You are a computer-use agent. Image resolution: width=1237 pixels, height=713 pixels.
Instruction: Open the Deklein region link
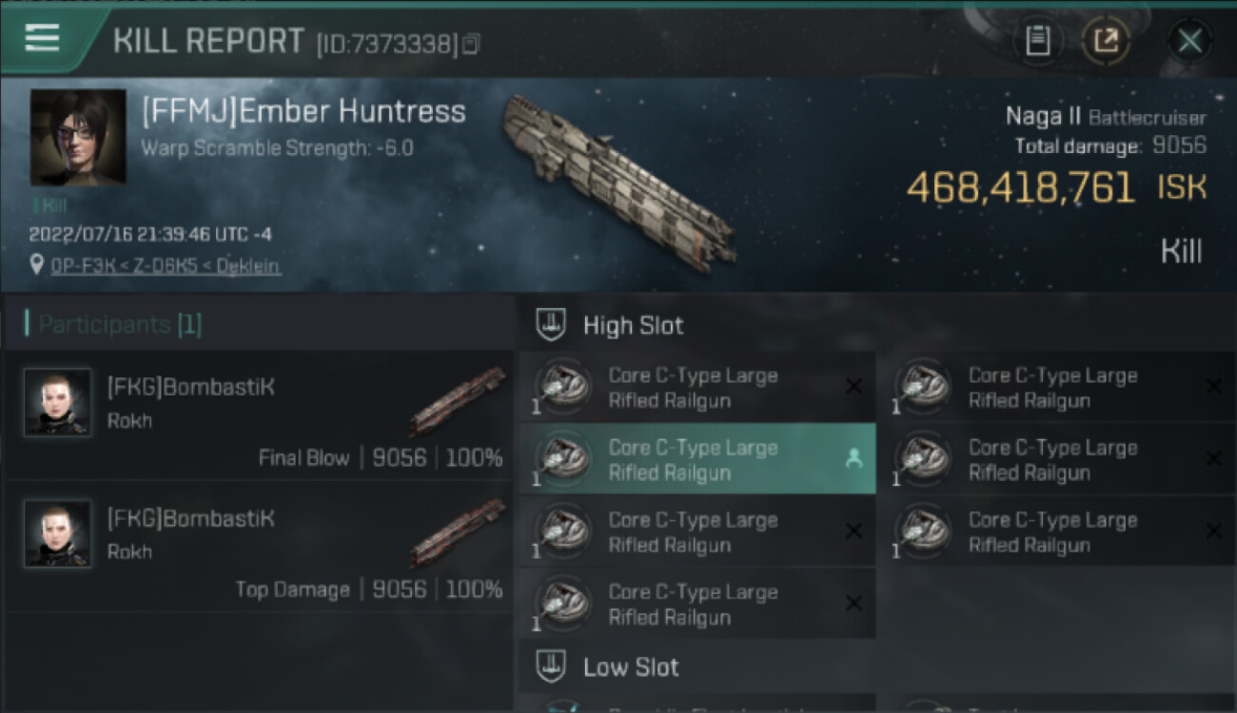[247, 266]
